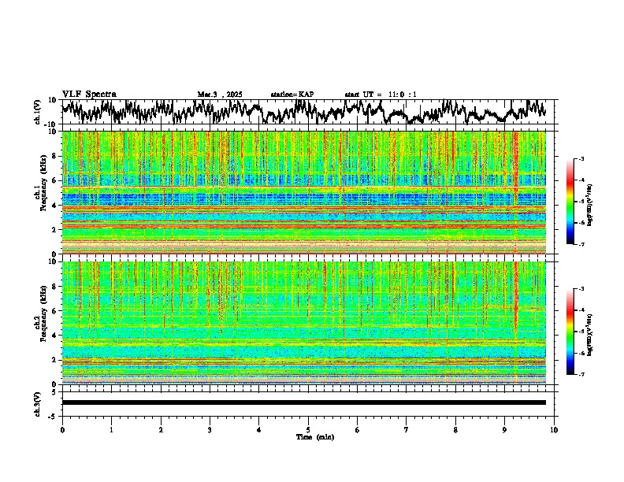
Task: Click the ch.1 voltage waveform trace
Action: click(x=304, y=112)
